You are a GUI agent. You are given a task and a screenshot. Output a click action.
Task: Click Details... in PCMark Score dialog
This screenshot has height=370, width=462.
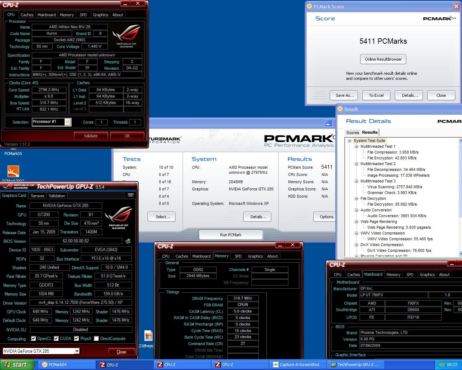point(410,95)
